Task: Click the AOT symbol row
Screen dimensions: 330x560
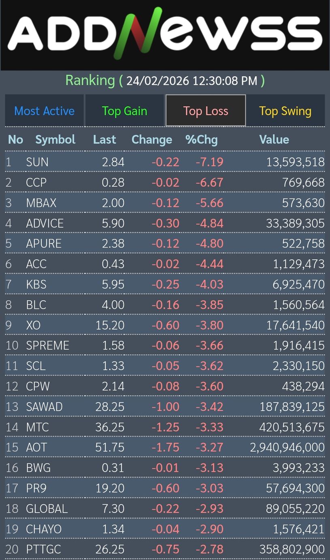Action: [x=36, y=447]
